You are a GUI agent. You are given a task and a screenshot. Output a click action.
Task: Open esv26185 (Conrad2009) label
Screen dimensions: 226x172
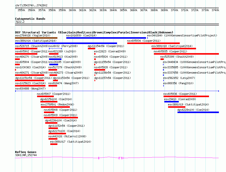(x=65, y=62)
